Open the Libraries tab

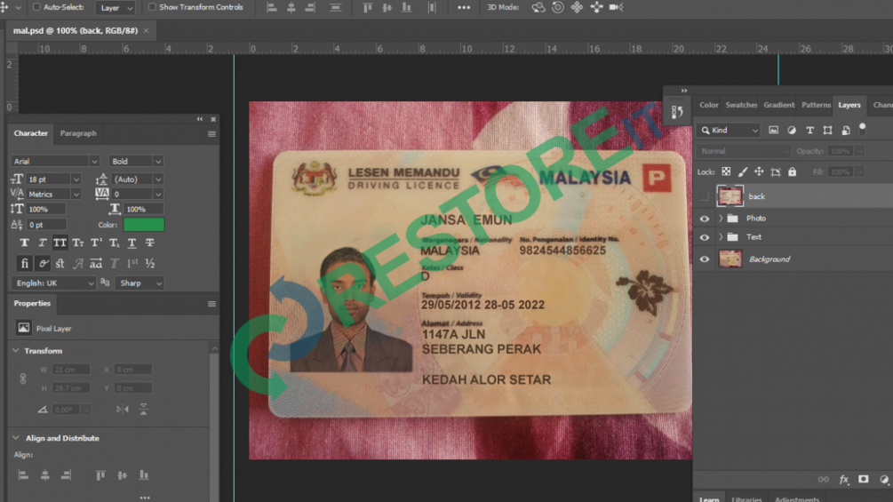tap(746, 498)
